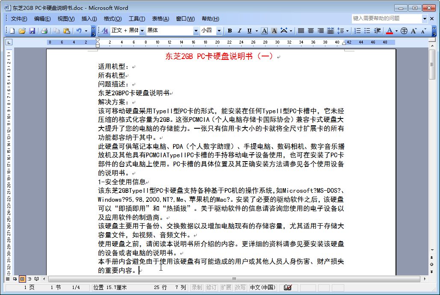The width and height of the screenshot is (440, 295).
Task: Paste clipboard contents with paste icon
Action: tap(67, 31)
